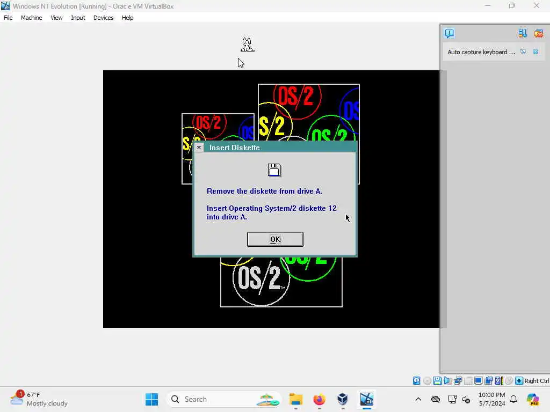Screen dimensions: 550x412
Task: Click the taskbar Search box
Action: [x=224, y=399]
